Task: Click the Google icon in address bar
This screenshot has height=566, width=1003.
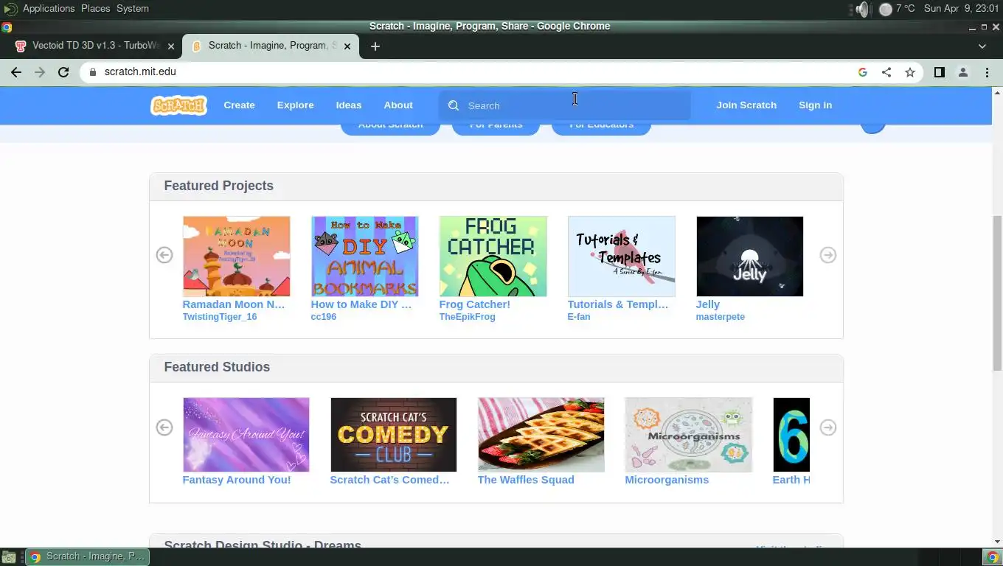Action: (863, 72)
